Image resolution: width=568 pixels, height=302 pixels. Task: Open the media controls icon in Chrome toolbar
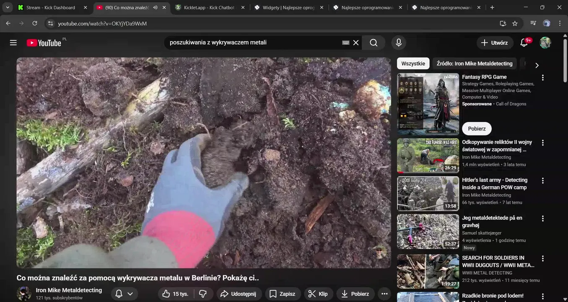point(533,23)
